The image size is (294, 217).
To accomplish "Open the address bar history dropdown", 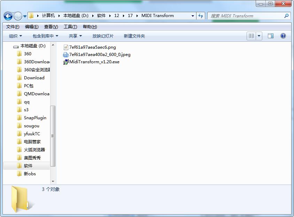I will coord(193,16).
